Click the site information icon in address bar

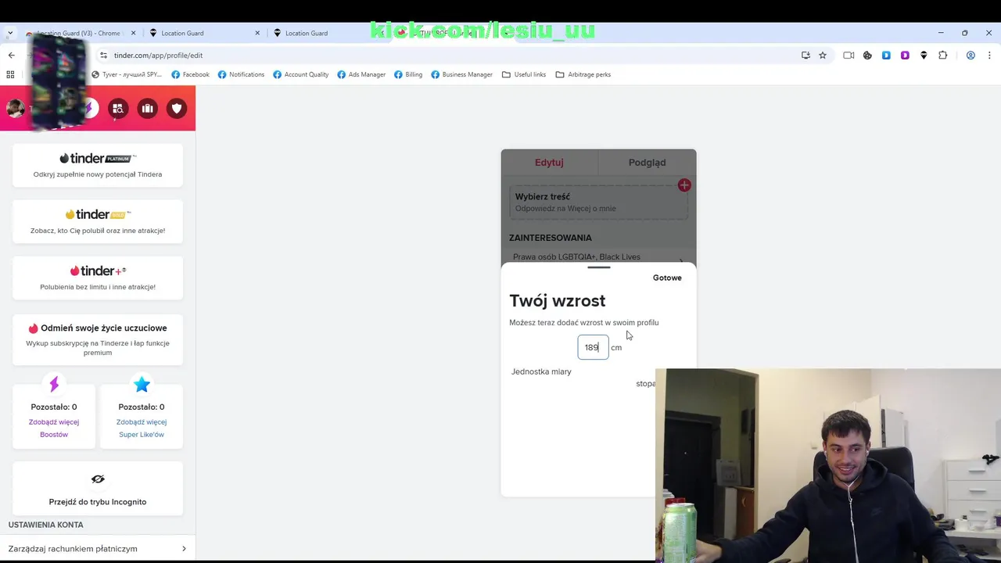[103, 56]
